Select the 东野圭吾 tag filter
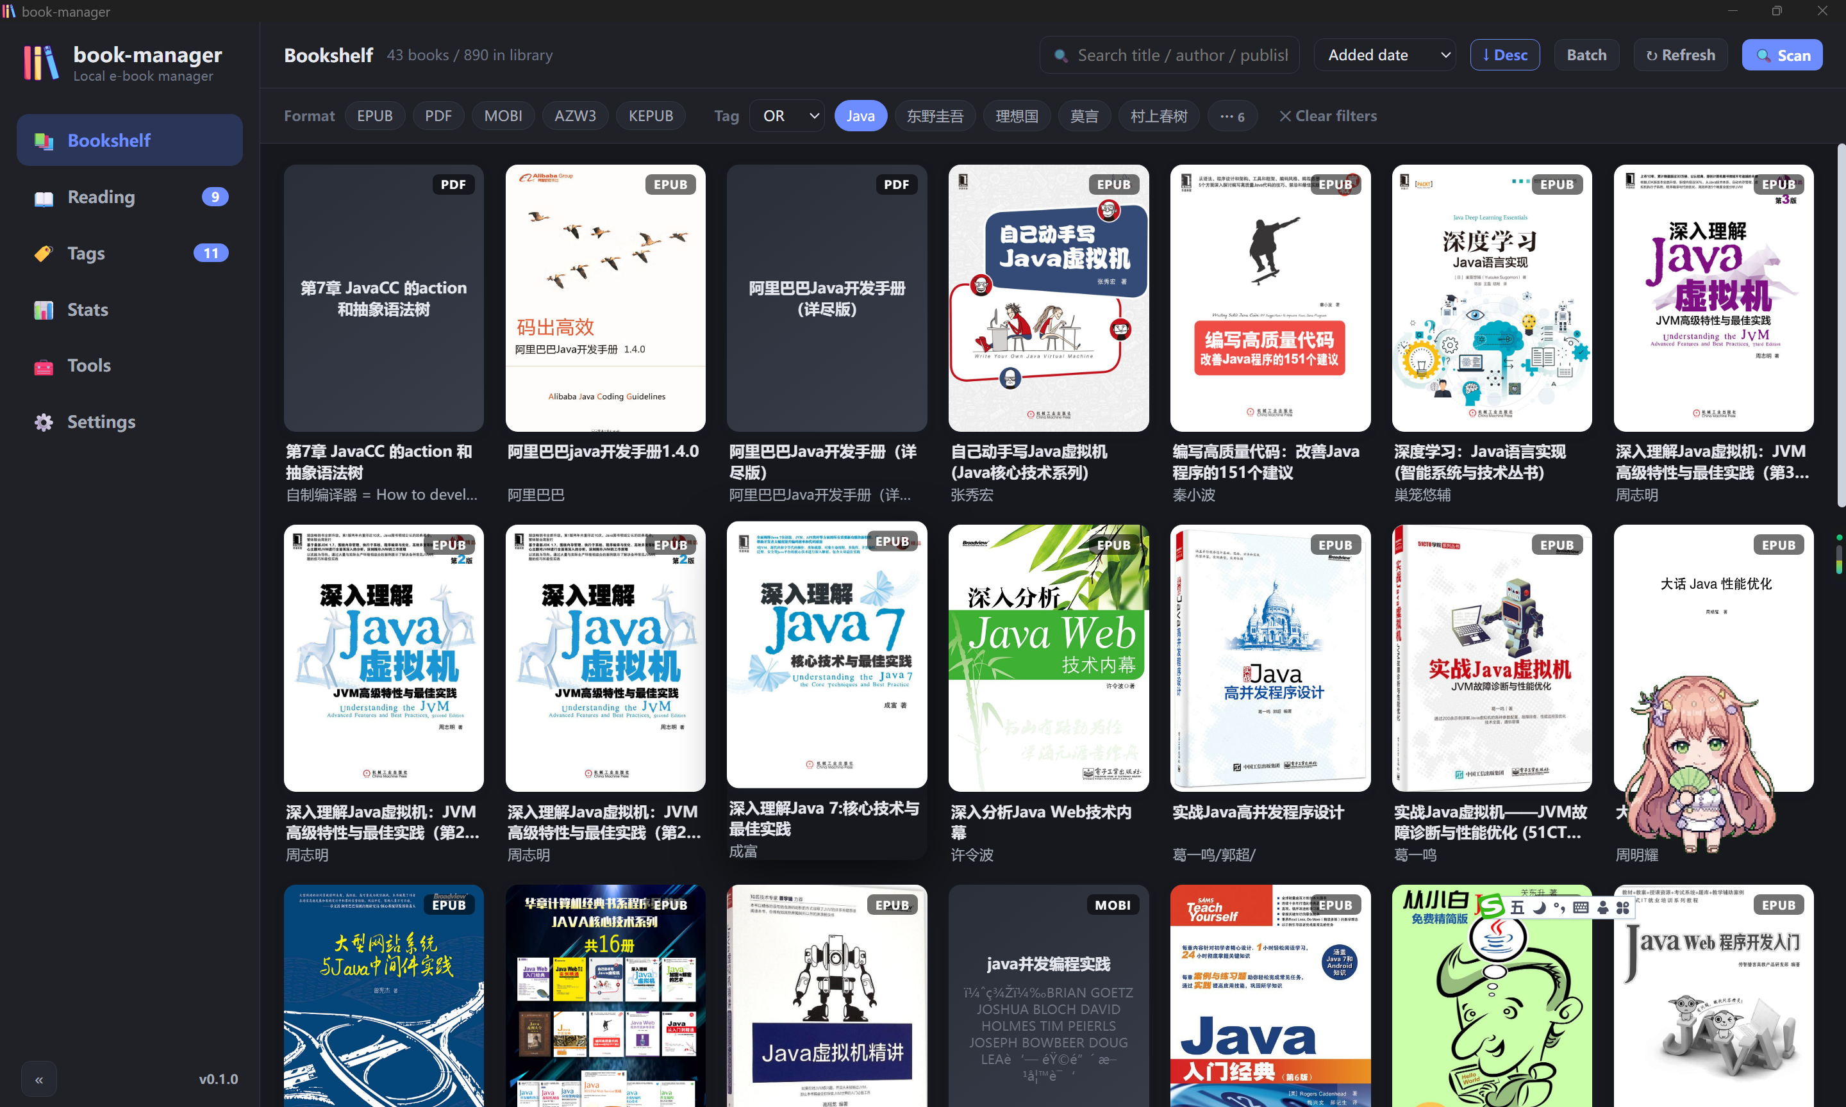 pyautogui.click(x=935, y=115)
